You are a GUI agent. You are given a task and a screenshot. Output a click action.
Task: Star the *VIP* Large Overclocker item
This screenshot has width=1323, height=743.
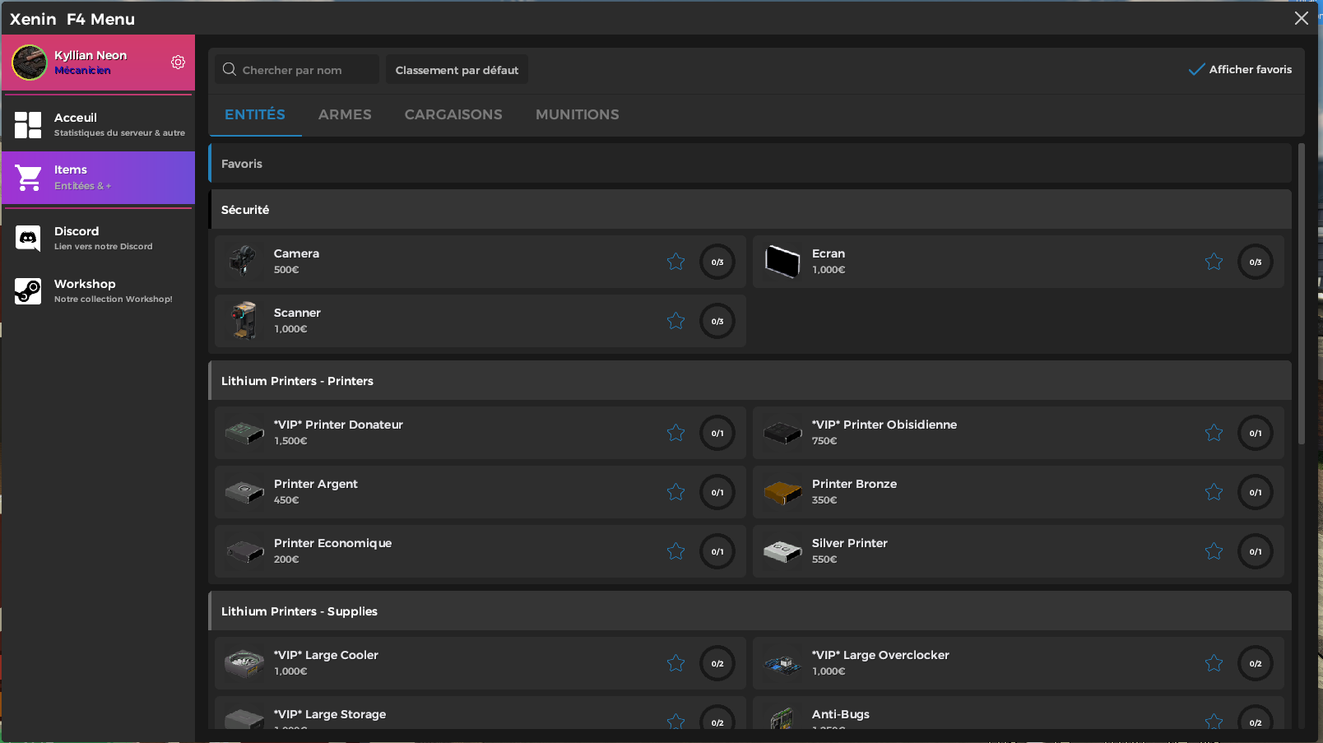(x=1214, y=663)
